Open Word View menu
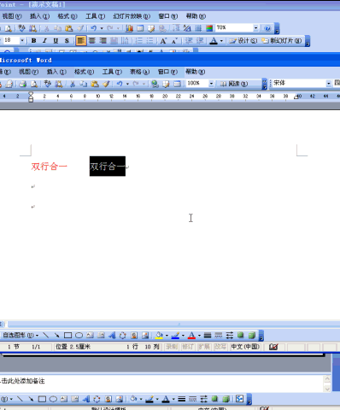 click(28, 72)
